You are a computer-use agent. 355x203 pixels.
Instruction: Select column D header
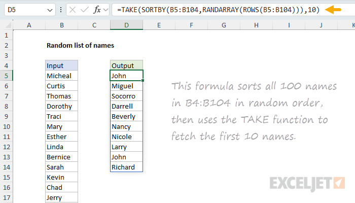point(127,25)
